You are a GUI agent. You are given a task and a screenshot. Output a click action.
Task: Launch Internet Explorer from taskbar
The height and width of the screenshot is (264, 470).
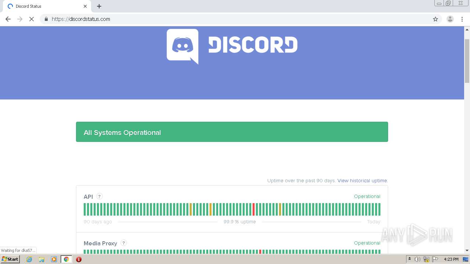pos(29,259)
